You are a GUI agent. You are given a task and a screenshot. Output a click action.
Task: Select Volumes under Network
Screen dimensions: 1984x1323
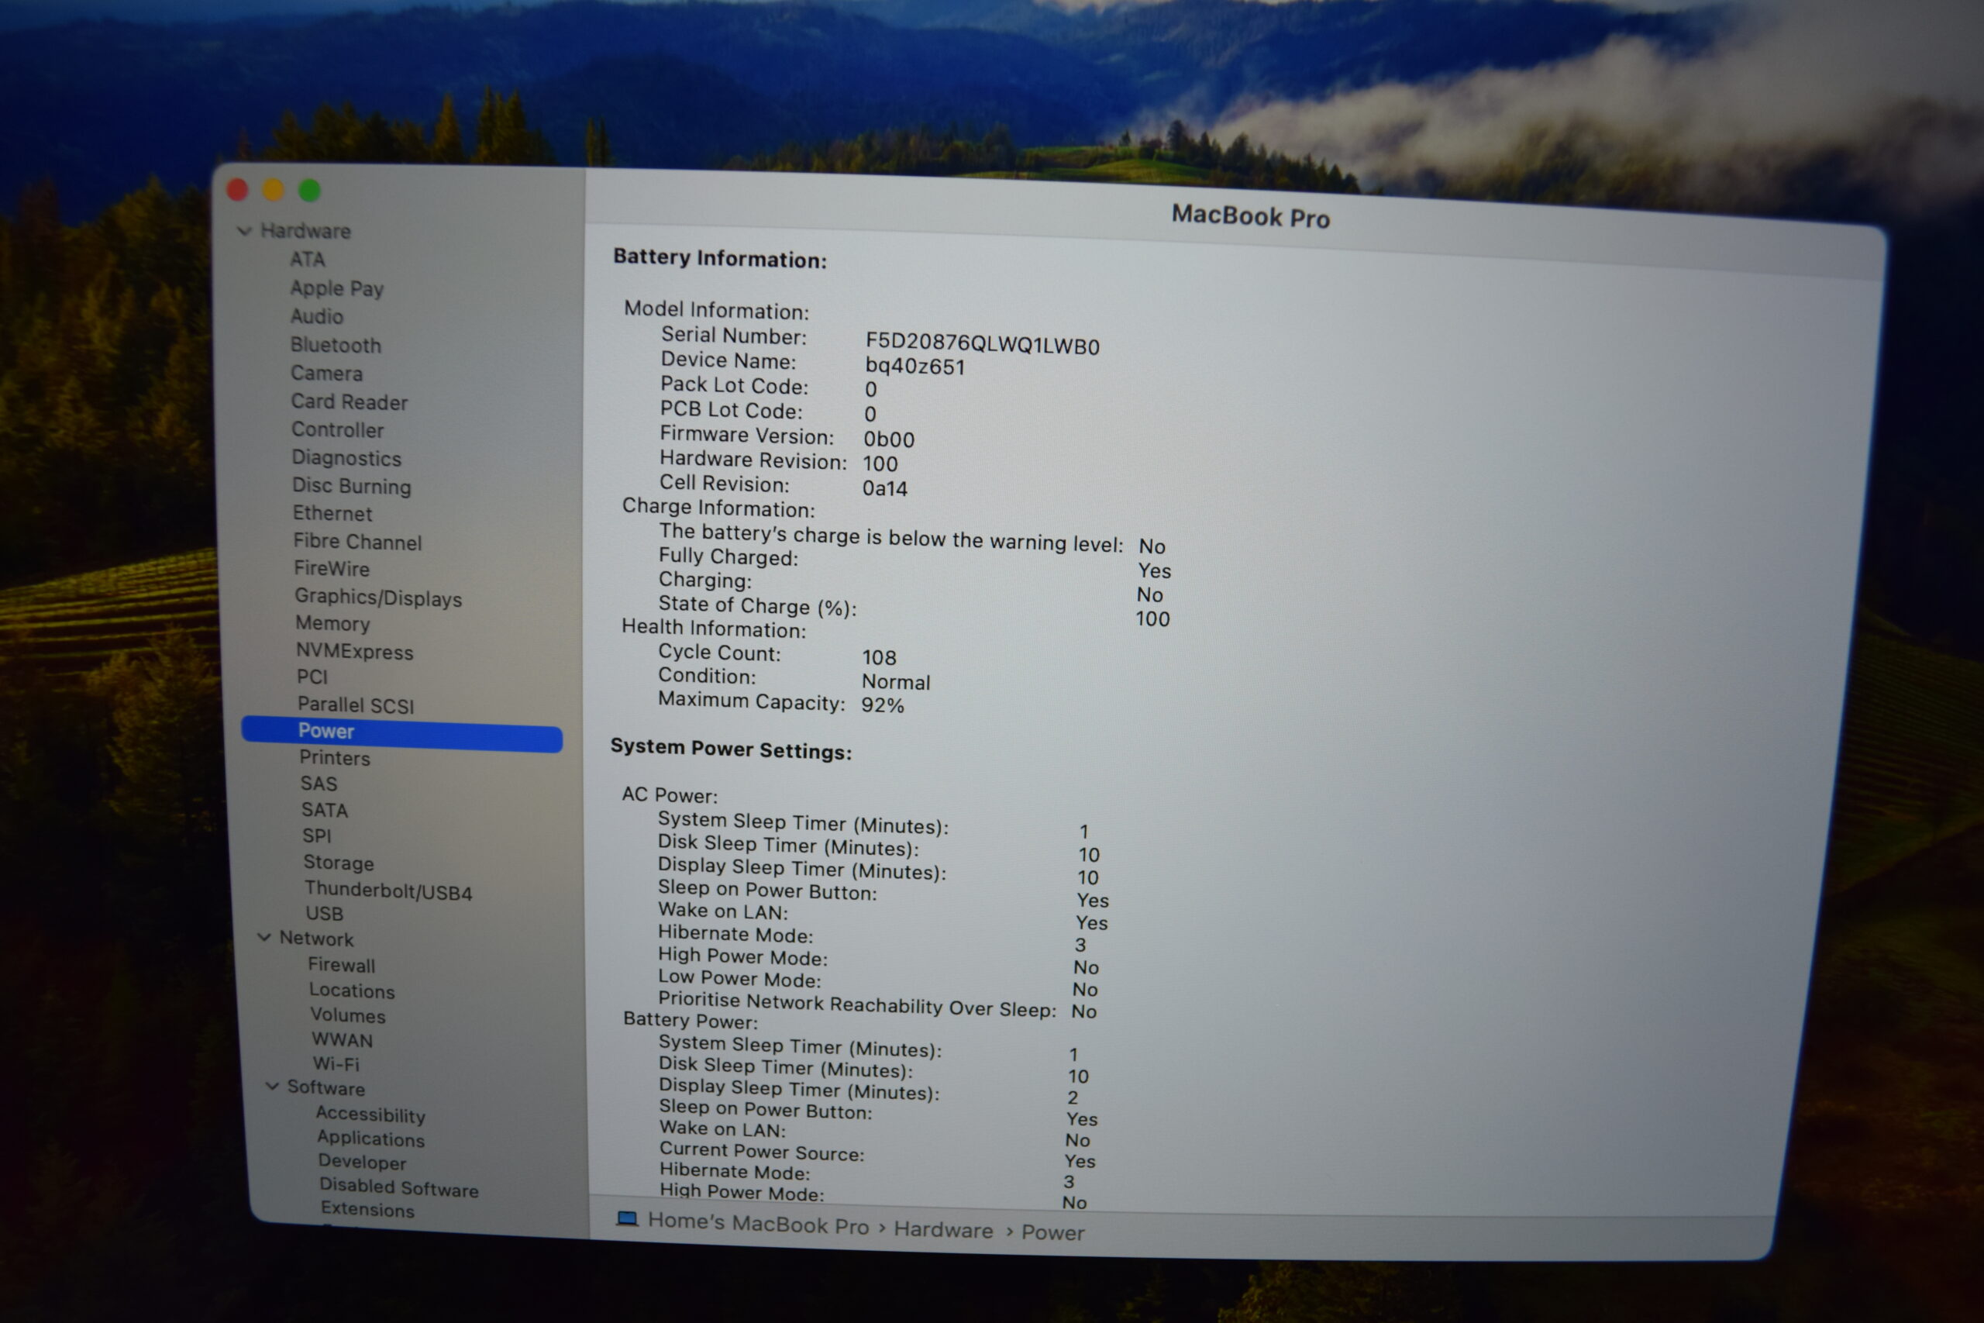coord(347,1015)
